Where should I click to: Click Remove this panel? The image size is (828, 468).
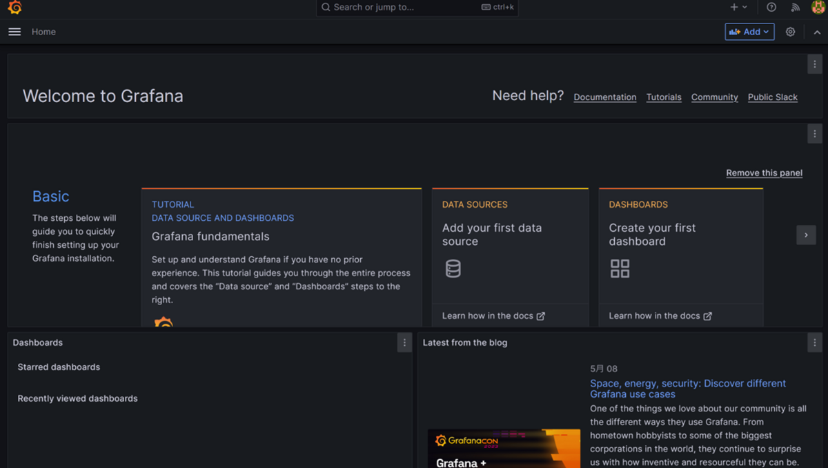click(x=765, y=173)
